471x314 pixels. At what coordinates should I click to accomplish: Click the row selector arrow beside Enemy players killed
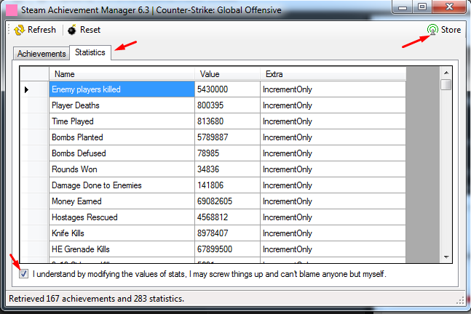click(26, 89)
